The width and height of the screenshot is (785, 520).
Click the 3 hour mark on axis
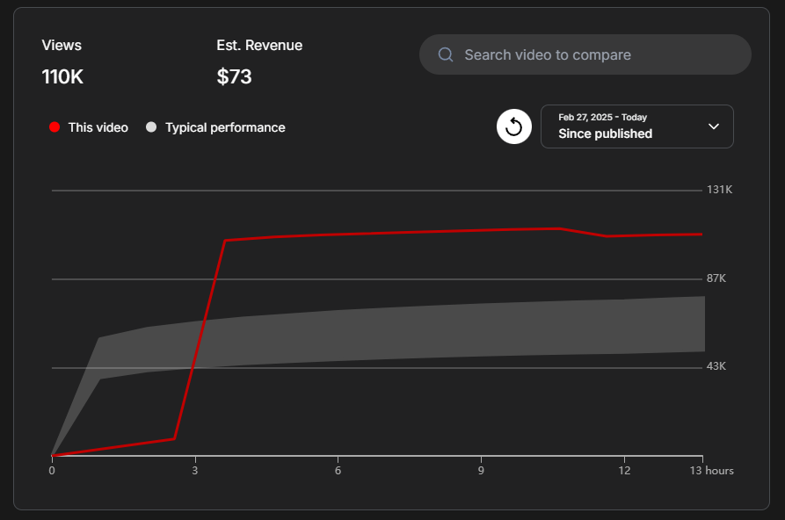(x=195, y=471)
